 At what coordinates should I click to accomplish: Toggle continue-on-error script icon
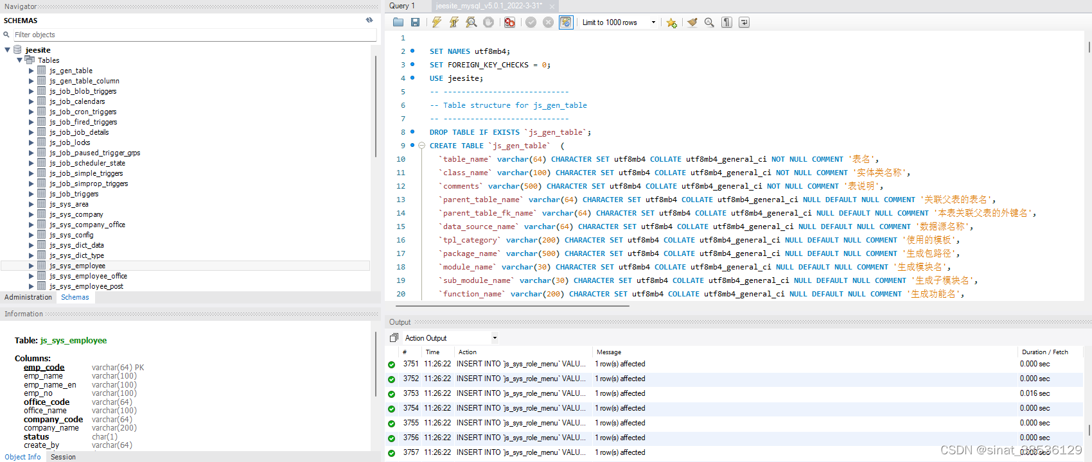[509, 22]
